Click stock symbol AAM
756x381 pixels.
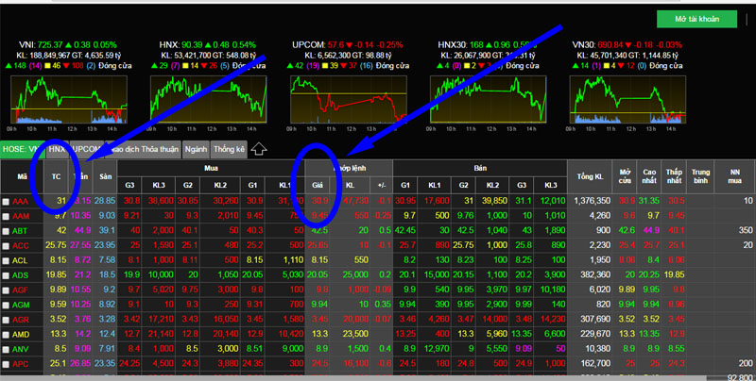point(21,216)
